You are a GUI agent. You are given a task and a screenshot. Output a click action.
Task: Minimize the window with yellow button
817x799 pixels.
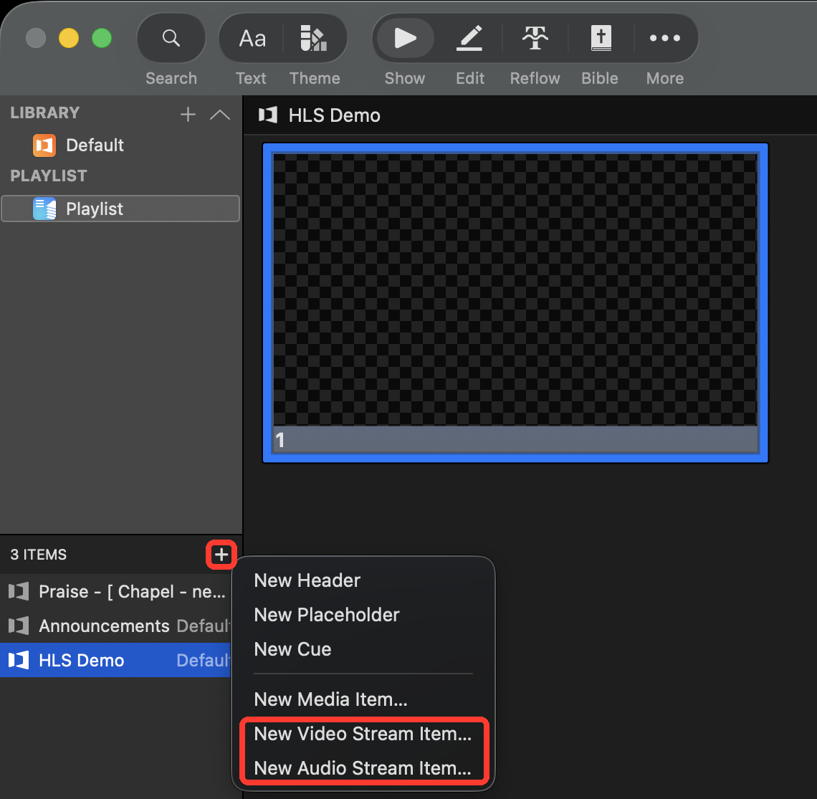pos(69,38)
